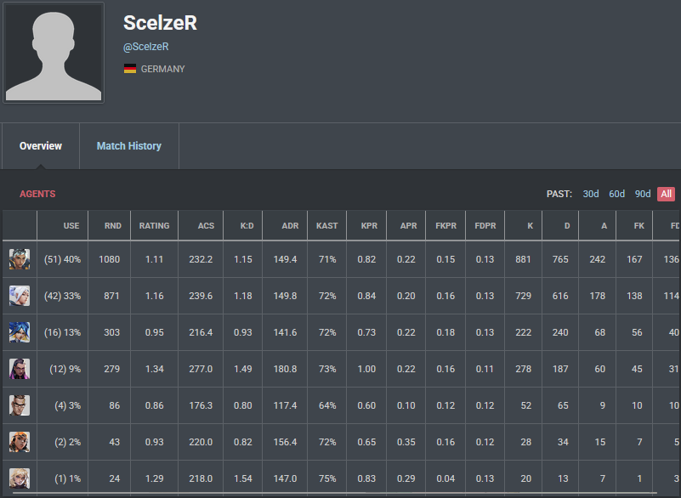
Task: Click the ScelzeR player name heading
Action: tap(161, 23)
